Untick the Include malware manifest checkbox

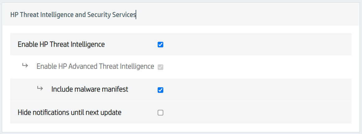[160, 90]
